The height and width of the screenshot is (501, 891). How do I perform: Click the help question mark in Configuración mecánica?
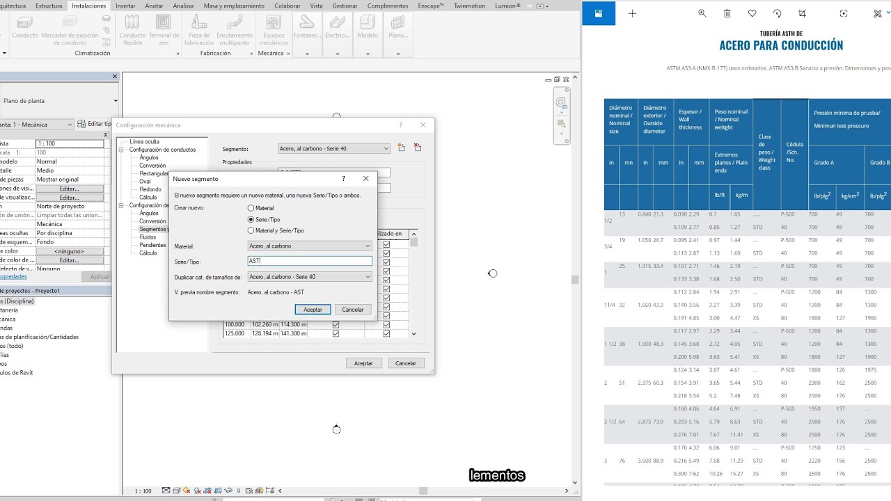click(x=400, y=125)
